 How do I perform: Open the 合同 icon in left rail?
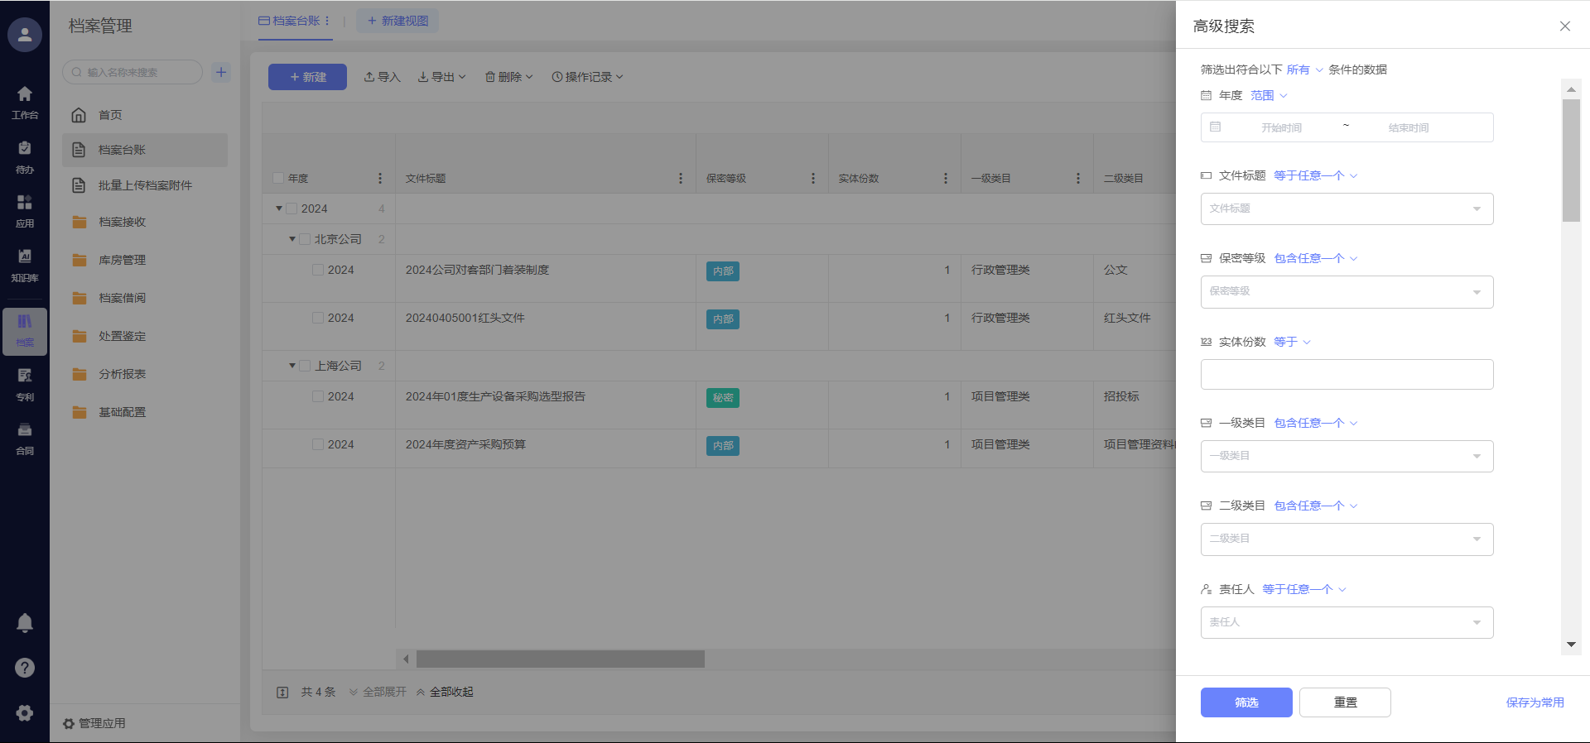pos(25,438)
